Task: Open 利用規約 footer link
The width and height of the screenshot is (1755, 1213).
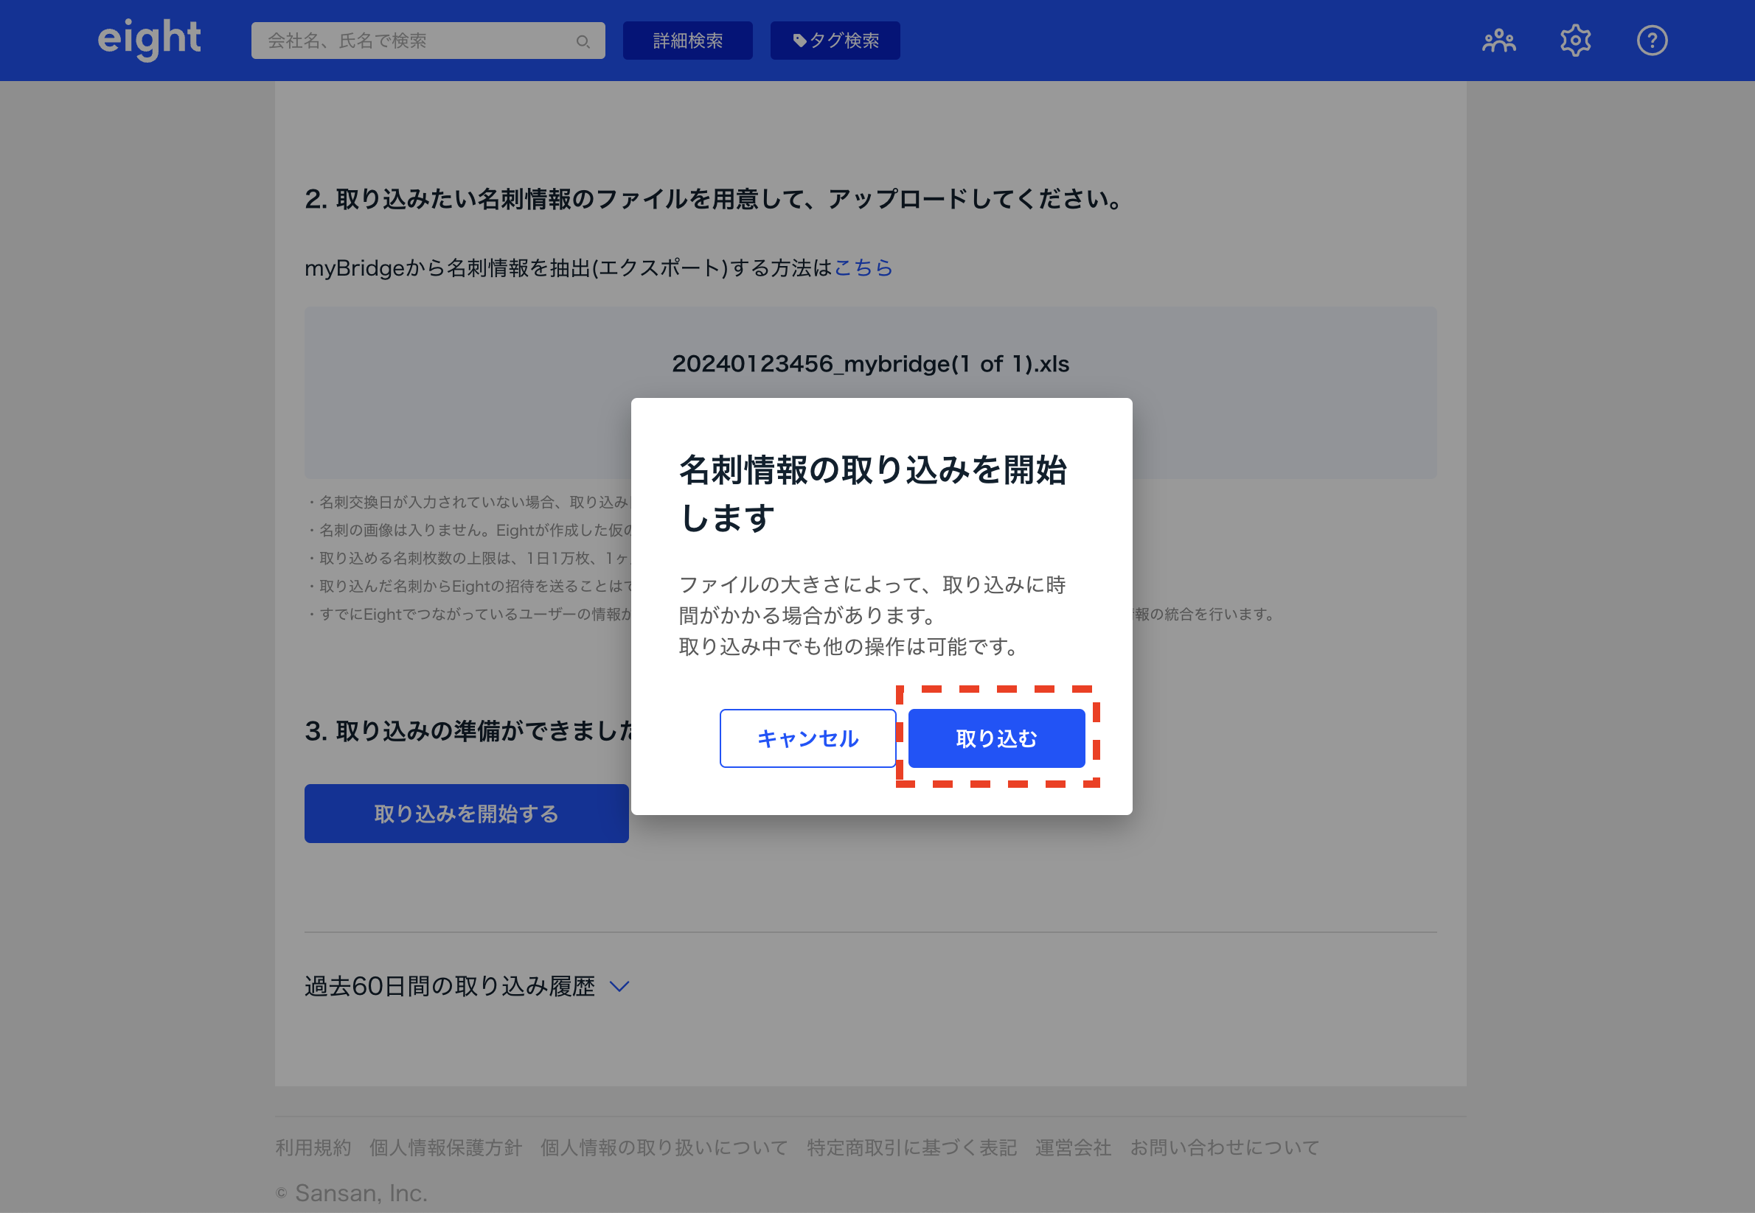Action: coord(313,1147)
